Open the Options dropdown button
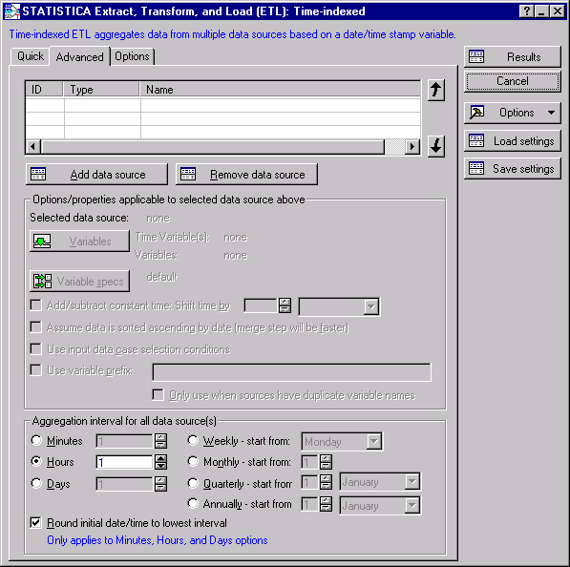Screen dimensions: 570x567 (512, 113)
